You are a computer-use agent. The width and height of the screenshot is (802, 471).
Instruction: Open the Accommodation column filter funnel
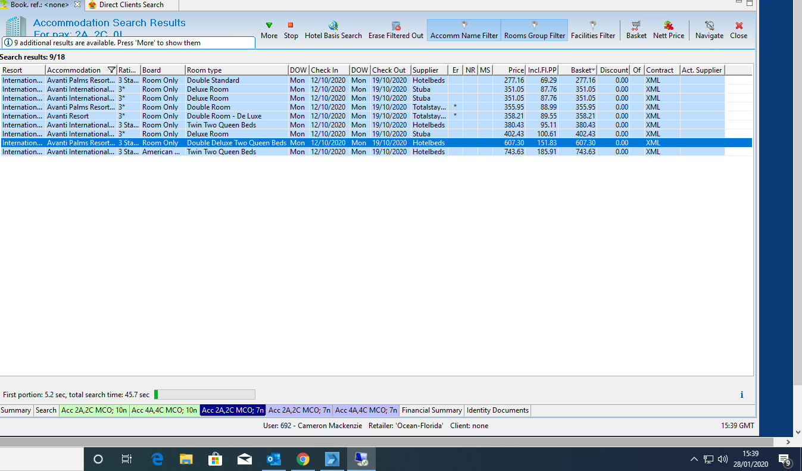click(111, 70)
